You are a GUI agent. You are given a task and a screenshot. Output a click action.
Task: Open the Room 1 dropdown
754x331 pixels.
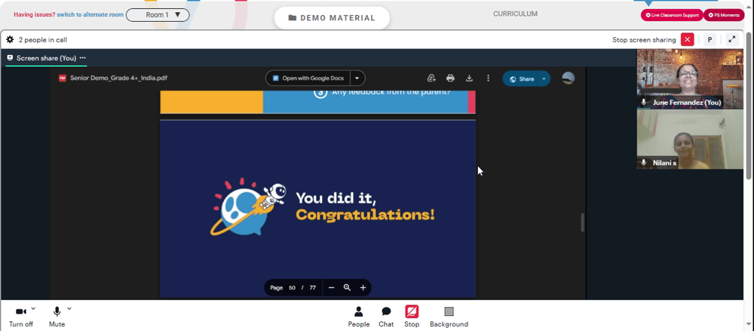pos(158,15)
